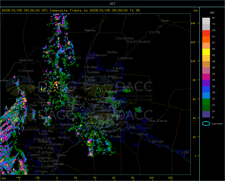Pick the light blue 30–35 dBZ legend swatch
Viewport: 225px width, 181px height.
click(x=206, y=96)
